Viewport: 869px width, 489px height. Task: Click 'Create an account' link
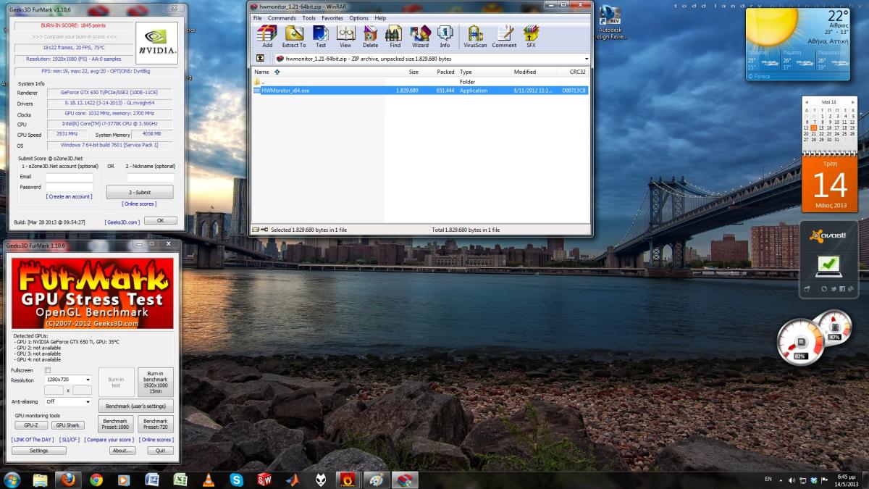tap(69, 196)
